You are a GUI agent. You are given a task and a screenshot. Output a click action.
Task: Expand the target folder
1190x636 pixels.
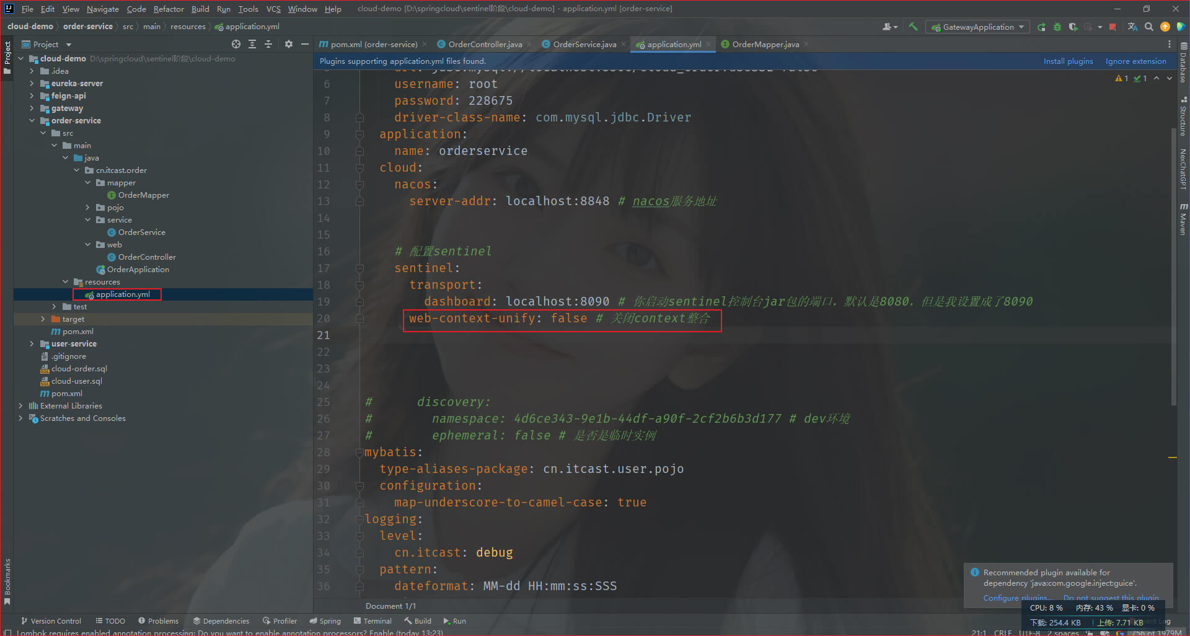[x=43, y=319]
